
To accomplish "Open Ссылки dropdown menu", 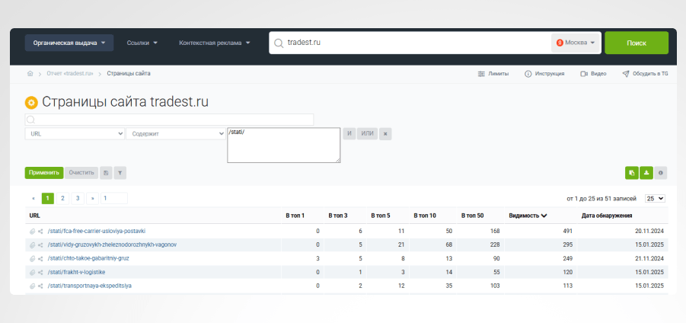I will click(142, 43).
